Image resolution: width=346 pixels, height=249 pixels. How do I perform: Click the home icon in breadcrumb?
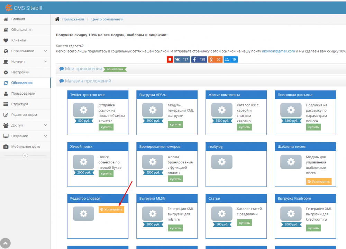[x=57, y=19]
